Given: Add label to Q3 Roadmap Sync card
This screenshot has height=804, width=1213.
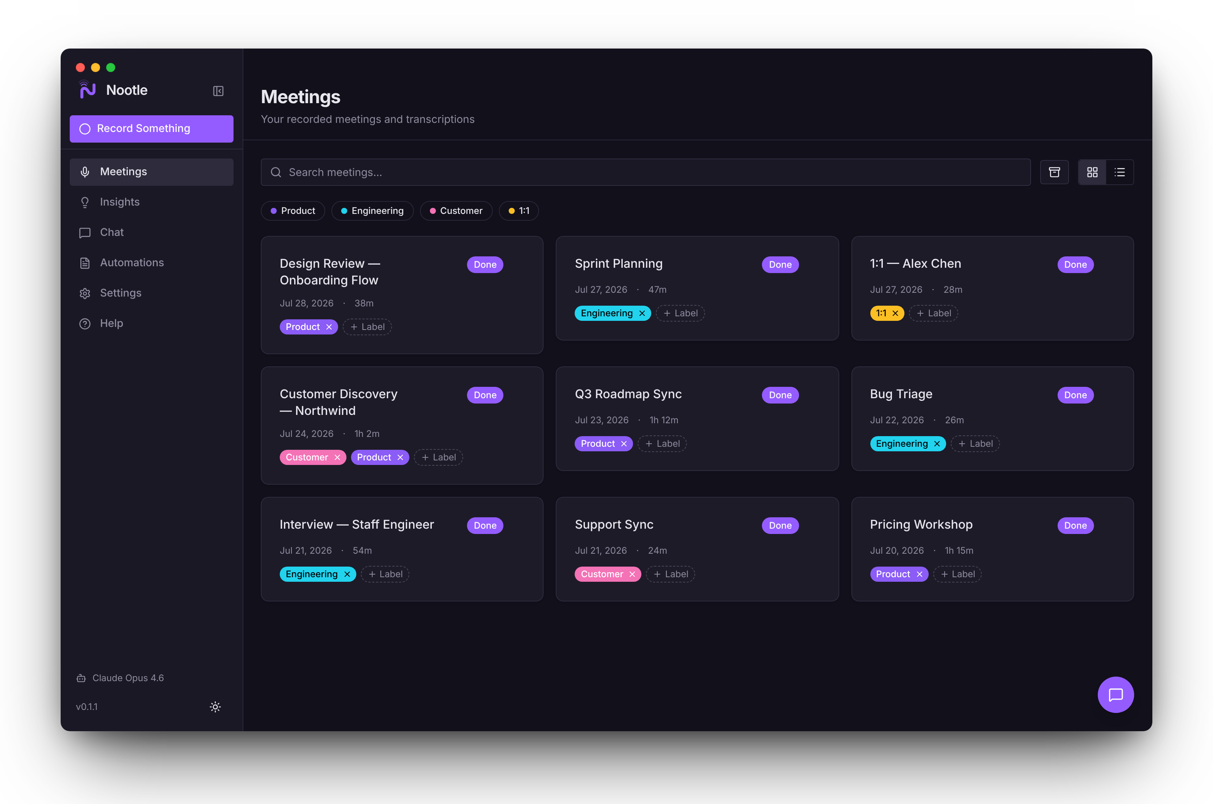Looking at the screenshot, I should [x=662, y=444].
